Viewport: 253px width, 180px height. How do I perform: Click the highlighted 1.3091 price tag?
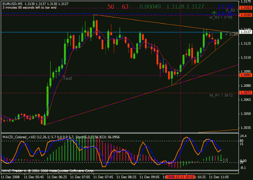(246, 75)
